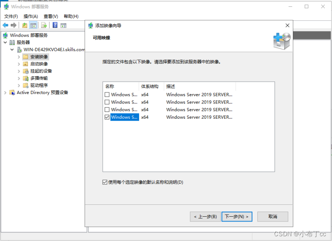
Task: Click the 挂起的设备 folder icon
Action: [26, 71]
